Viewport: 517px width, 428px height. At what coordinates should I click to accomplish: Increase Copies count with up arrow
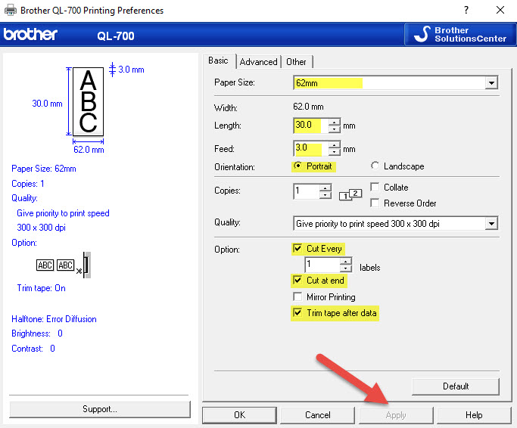[325, 188]
